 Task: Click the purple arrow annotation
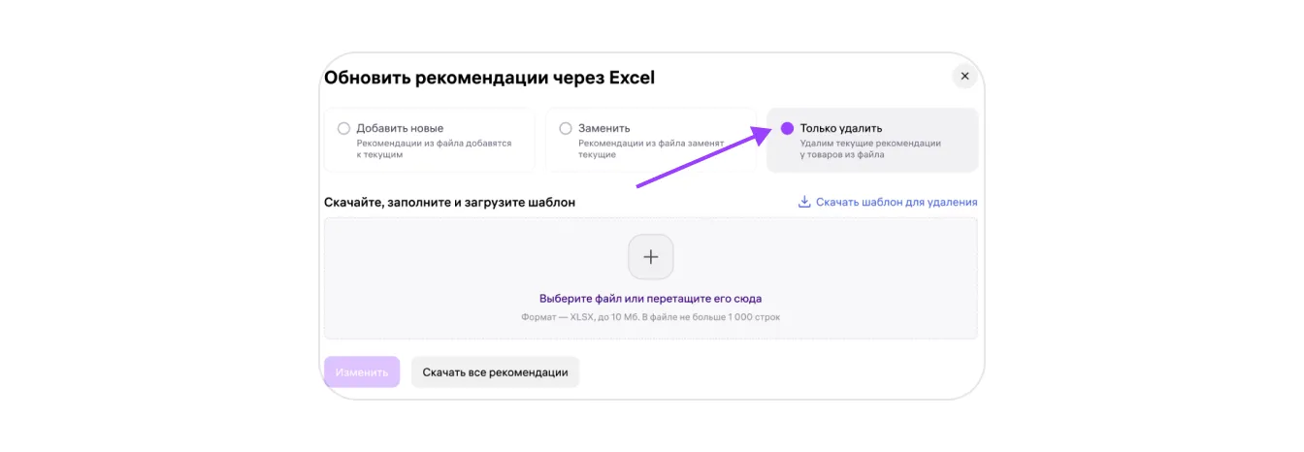(x=699, y=158)
